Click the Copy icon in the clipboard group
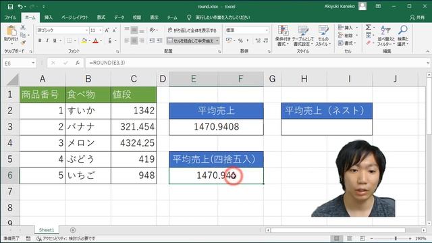The image size is (432, 243). [x=23, y=35]
